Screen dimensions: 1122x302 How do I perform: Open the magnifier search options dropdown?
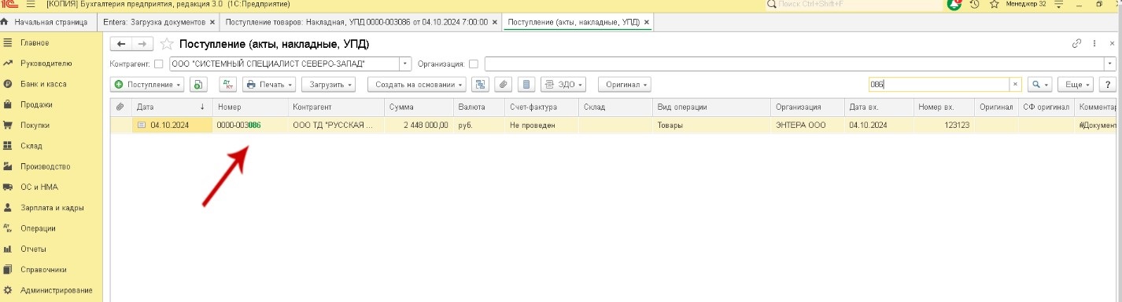[1040, 84]
